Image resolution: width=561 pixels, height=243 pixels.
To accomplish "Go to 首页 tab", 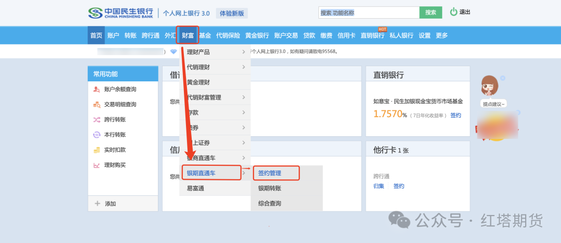I will [96, 35].
